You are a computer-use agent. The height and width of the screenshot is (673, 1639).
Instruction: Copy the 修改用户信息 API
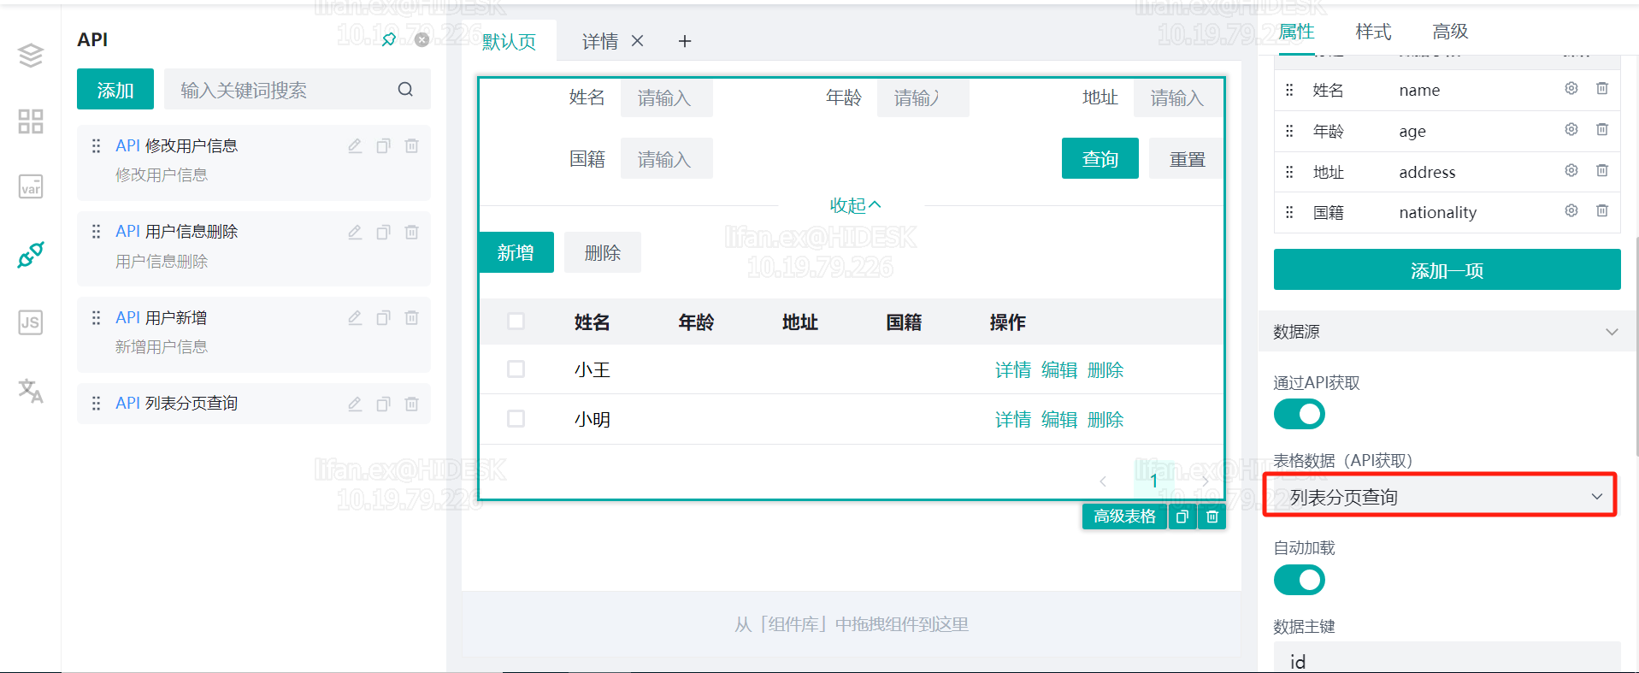click(x=383, y=146)
